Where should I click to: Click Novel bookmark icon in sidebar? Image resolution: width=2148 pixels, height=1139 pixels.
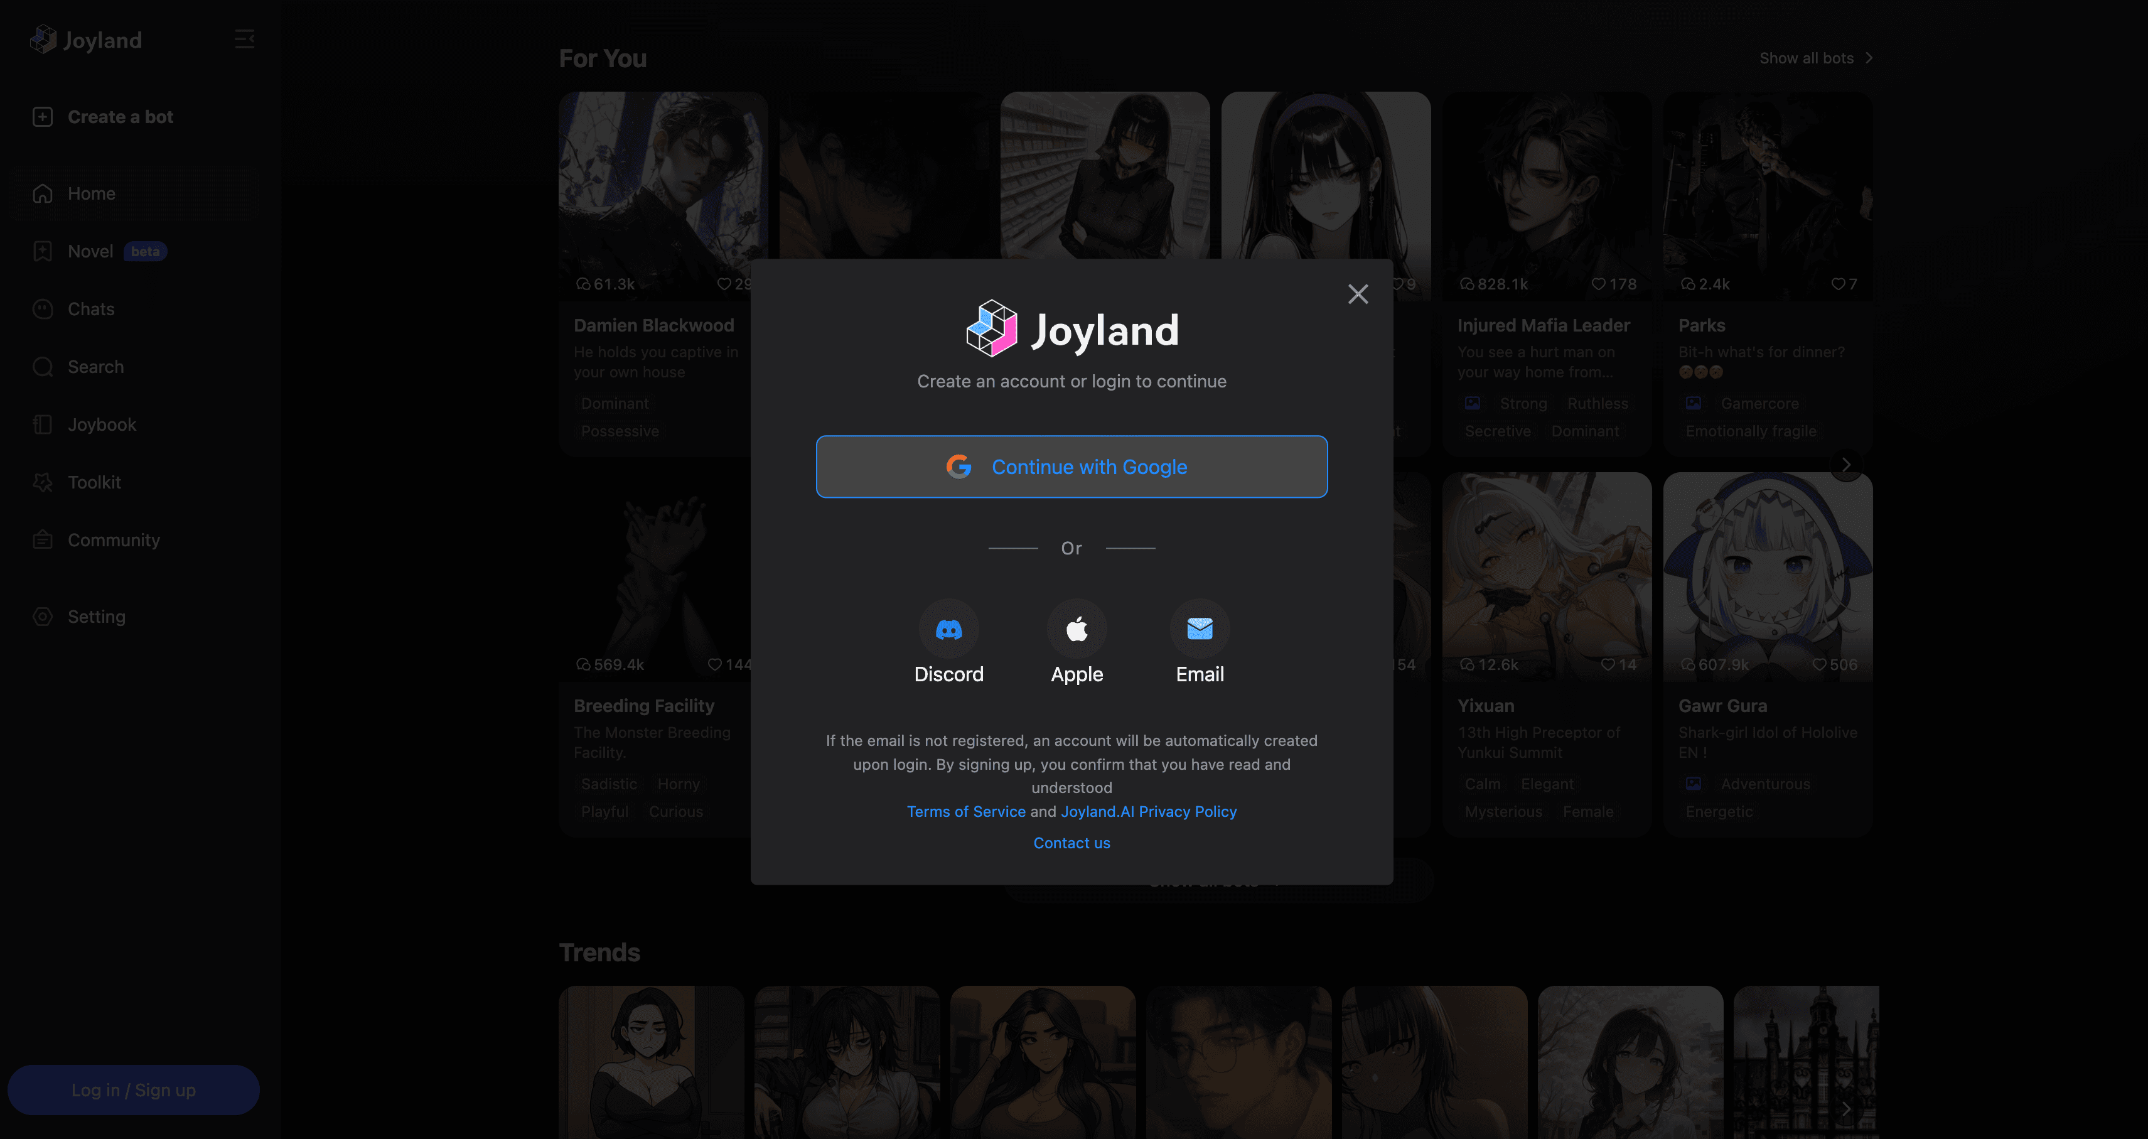43,251
